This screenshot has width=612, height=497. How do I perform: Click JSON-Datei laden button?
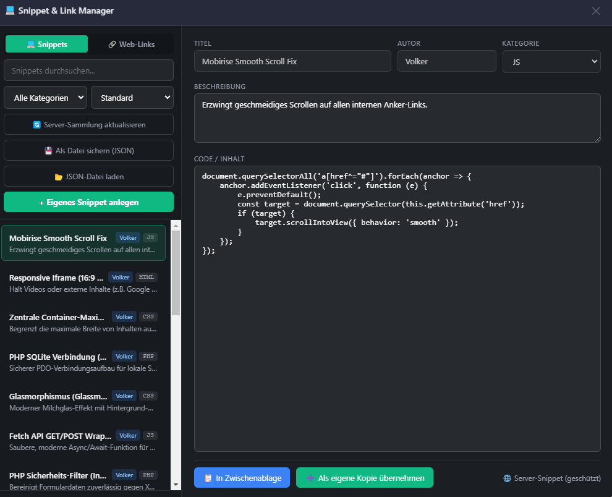click(x=88, y=177)
